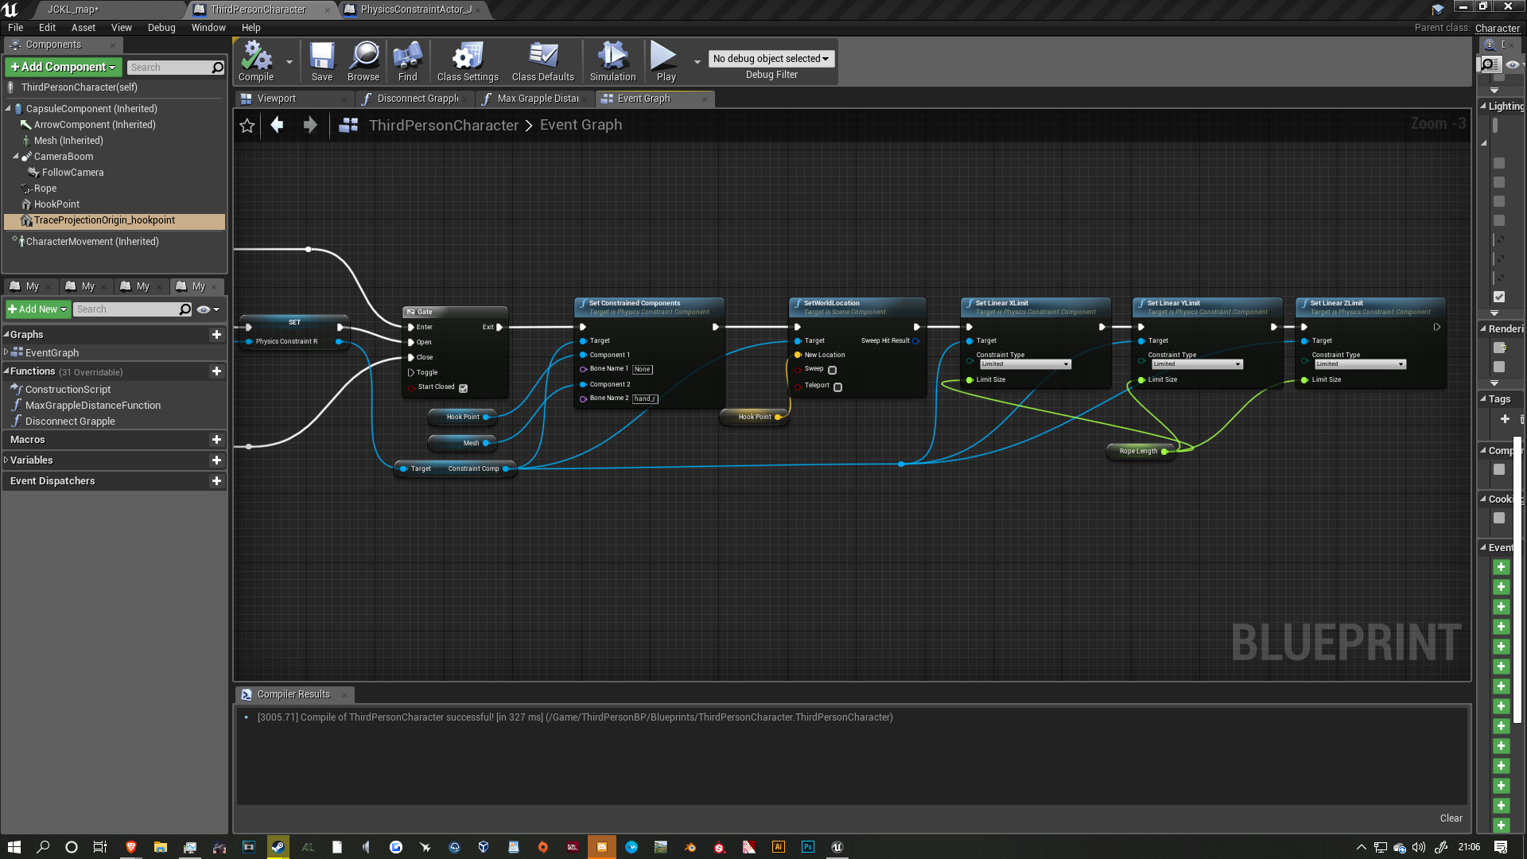This screenshot has width=1527, height=859.
Task: Open Constraint Type dropdown on Set Linear XLimit
Action: 1025,363
